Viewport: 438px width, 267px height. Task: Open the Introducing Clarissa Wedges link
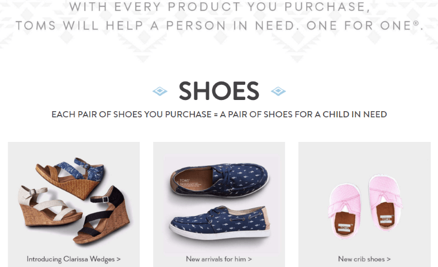tap(74, 259)
